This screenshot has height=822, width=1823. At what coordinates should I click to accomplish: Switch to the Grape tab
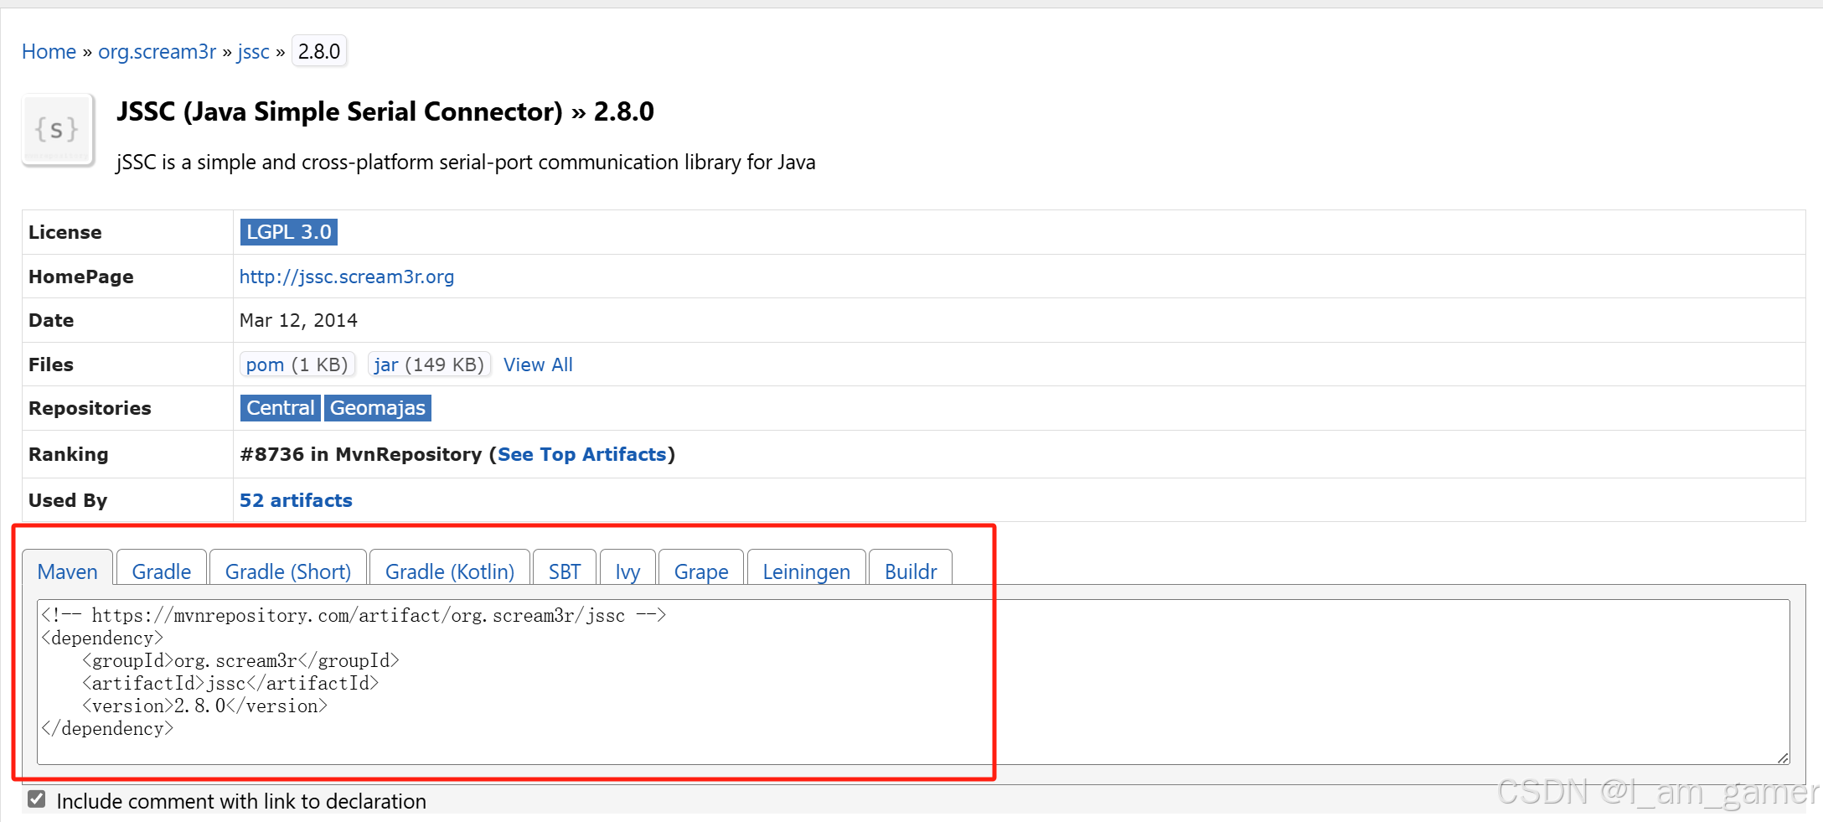(x=701, y=569)
